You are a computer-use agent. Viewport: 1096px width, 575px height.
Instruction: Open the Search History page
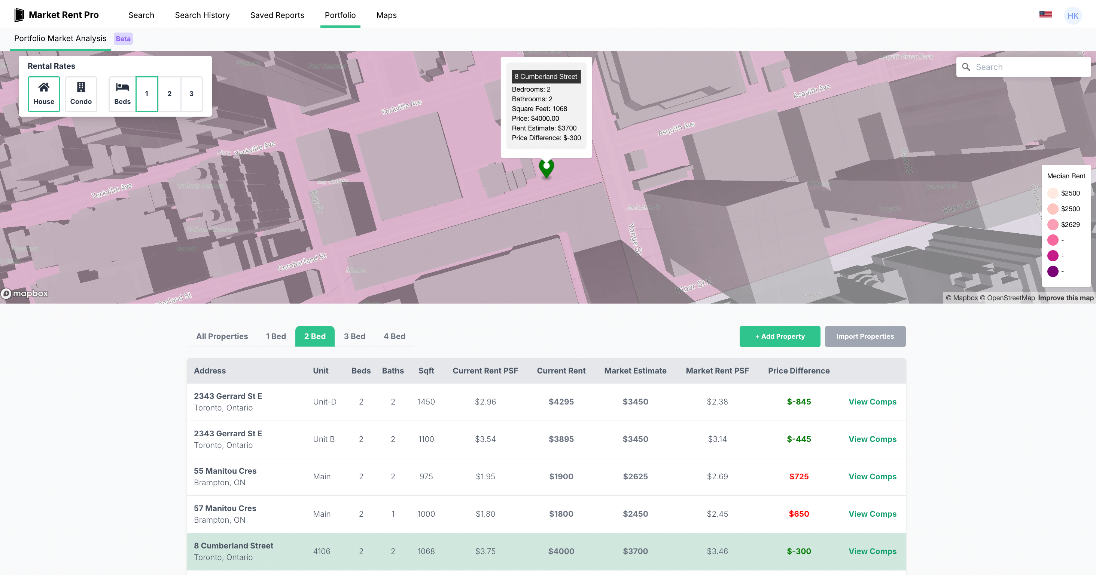(202, 15)
